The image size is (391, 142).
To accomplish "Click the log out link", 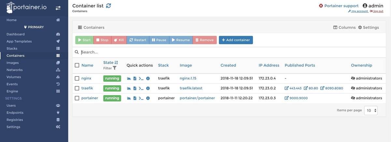I will pos(377,11).
